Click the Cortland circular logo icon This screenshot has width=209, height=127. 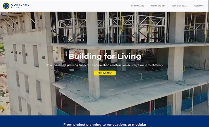[6, 6]
